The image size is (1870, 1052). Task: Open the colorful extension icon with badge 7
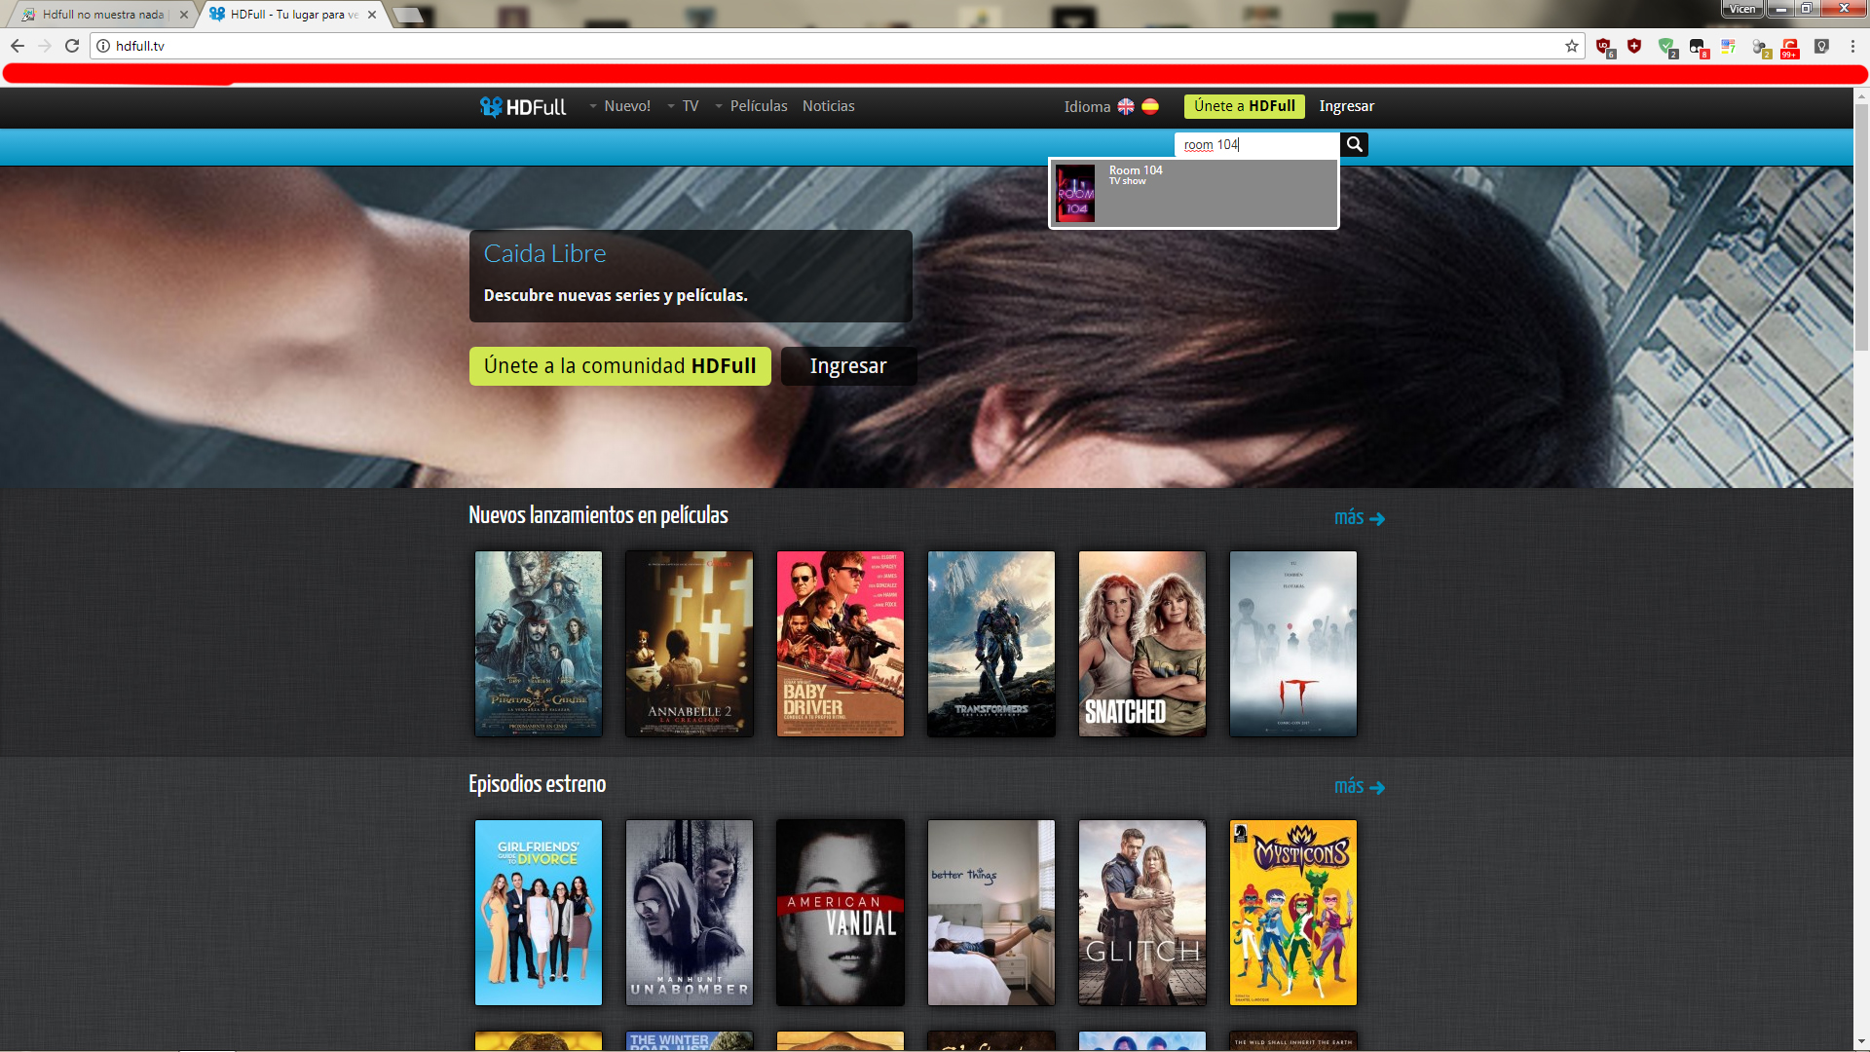[1729, 46]
